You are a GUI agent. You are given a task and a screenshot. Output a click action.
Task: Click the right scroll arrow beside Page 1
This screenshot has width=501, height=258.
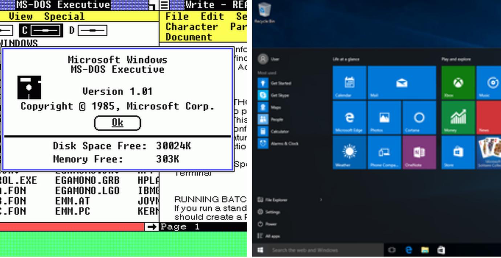(x=152, y=227)
